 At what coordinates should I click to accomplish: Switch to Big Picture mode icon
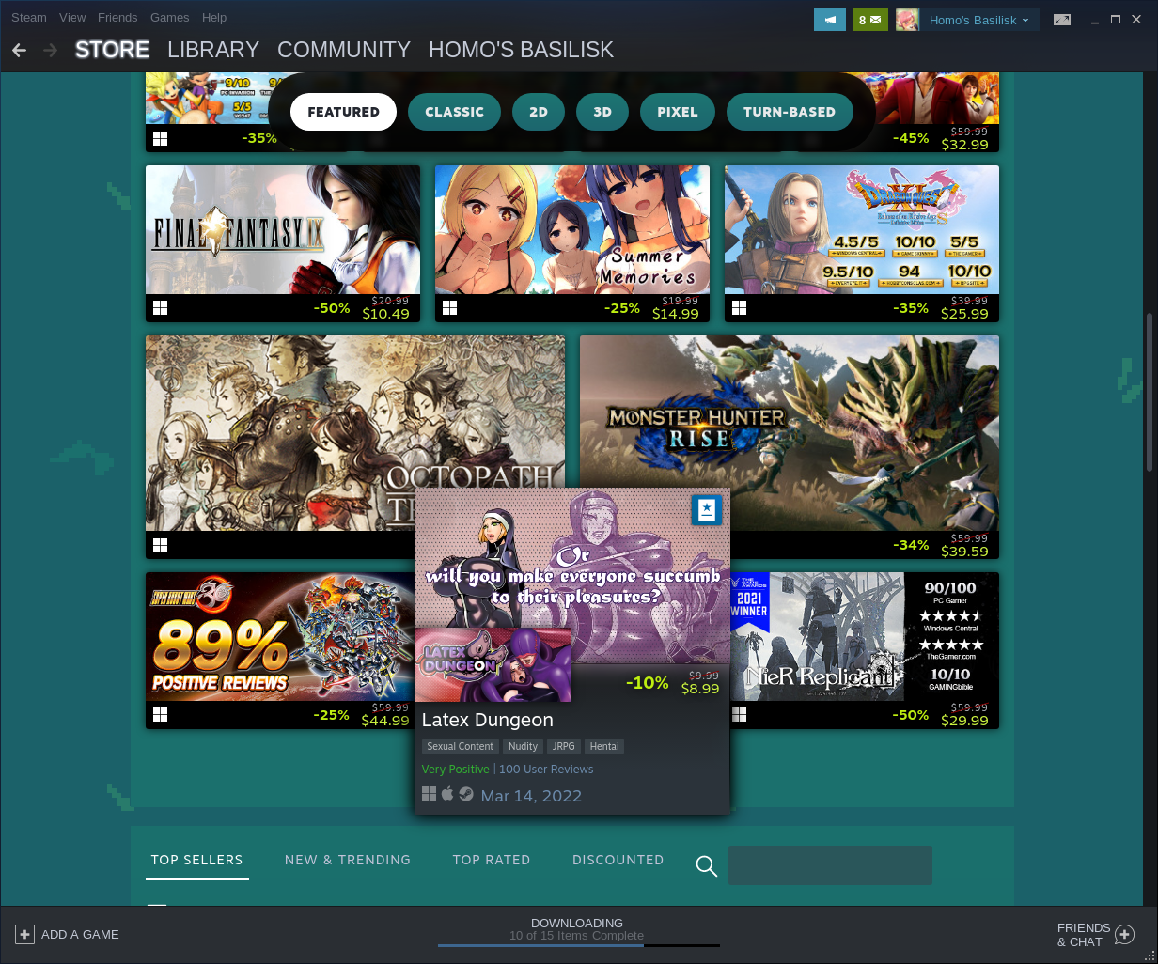1062,20
